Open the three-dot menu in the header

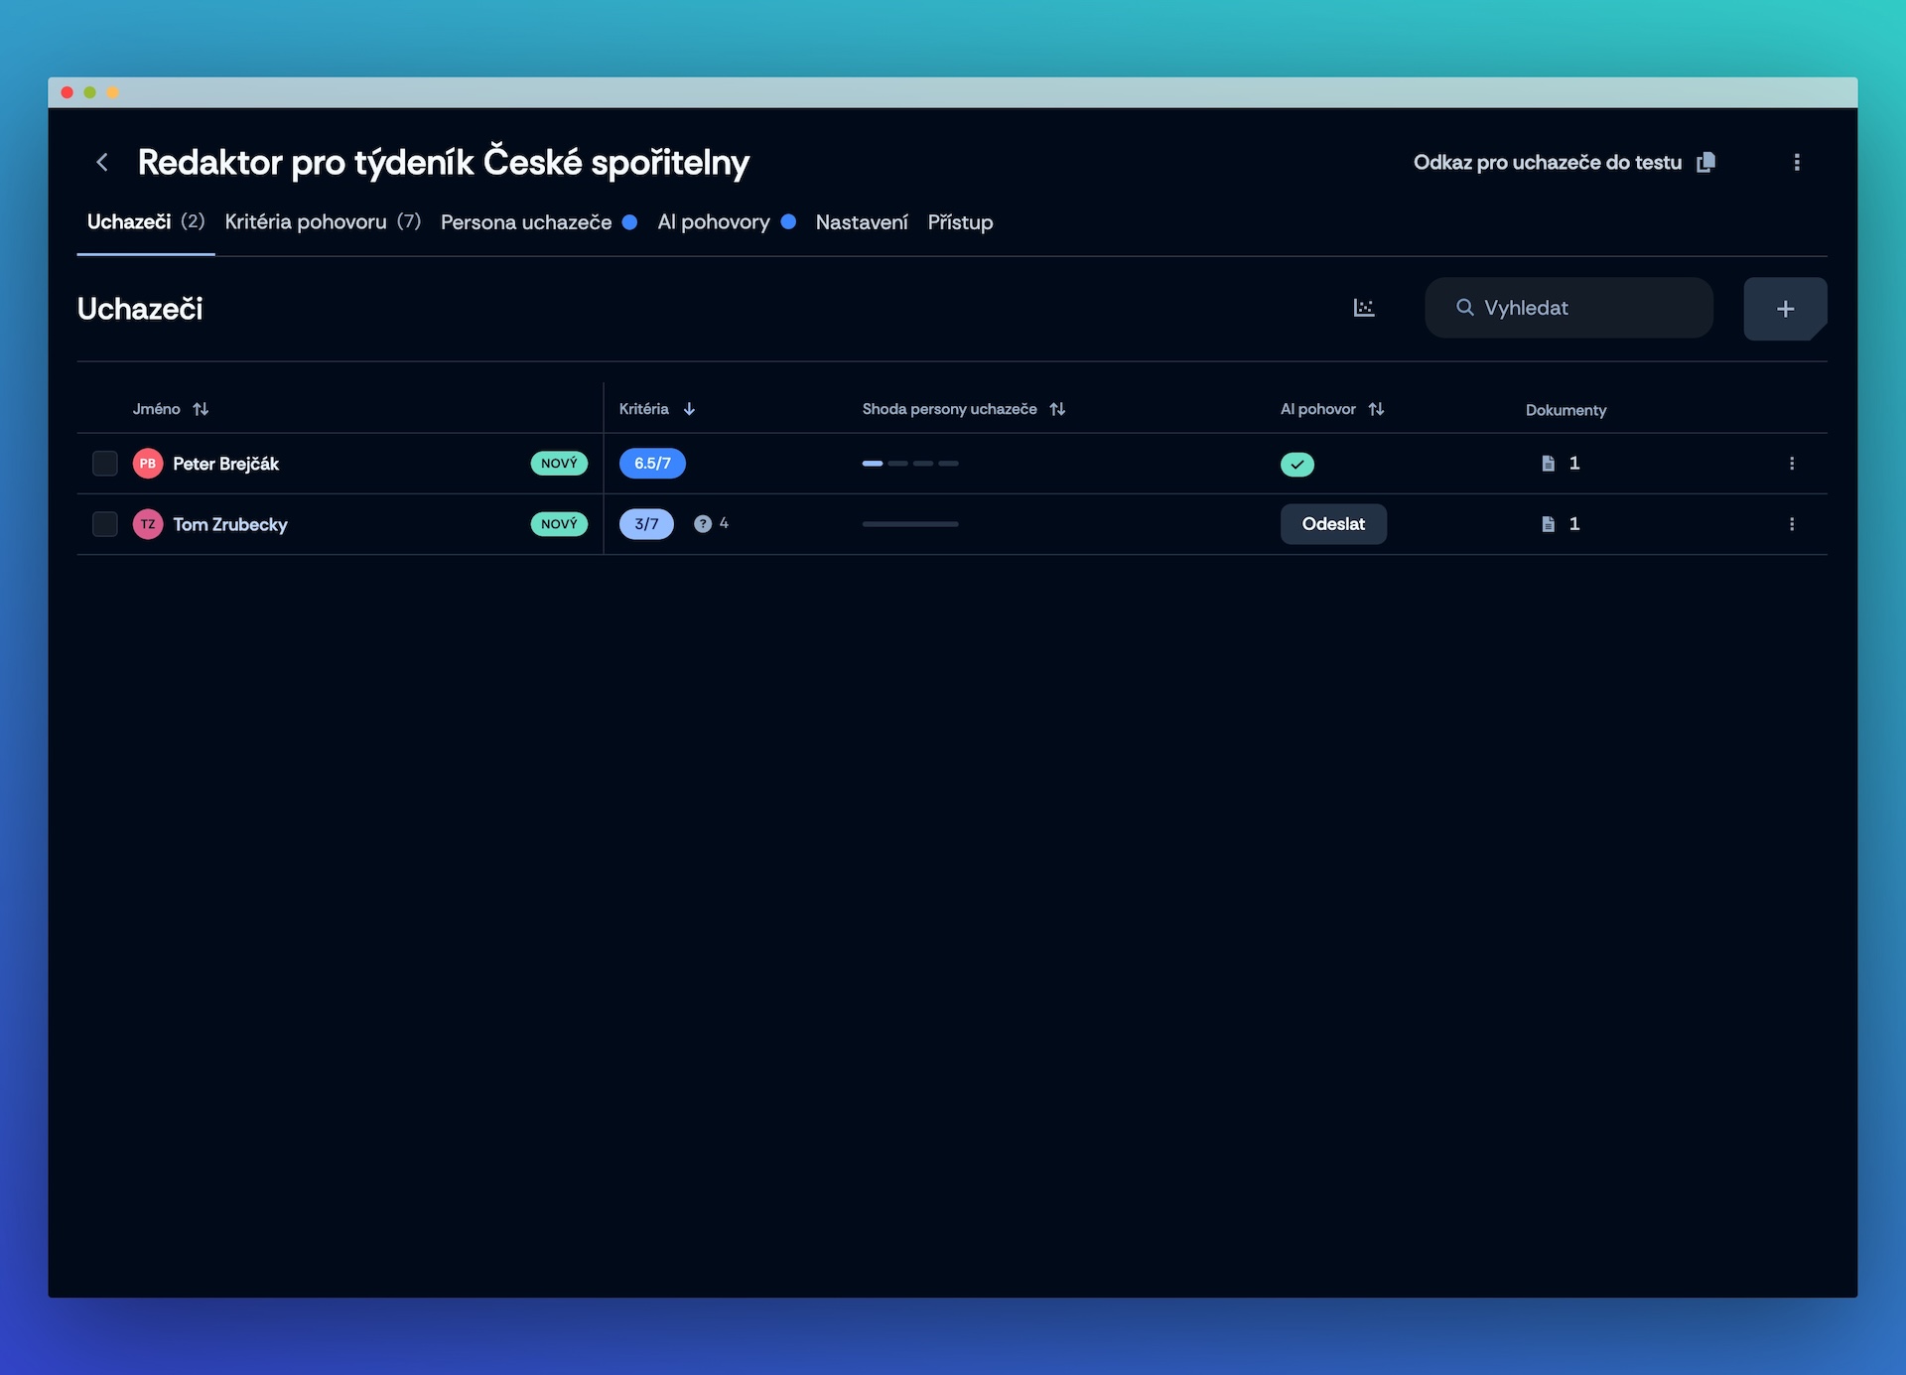(1796, 162)
